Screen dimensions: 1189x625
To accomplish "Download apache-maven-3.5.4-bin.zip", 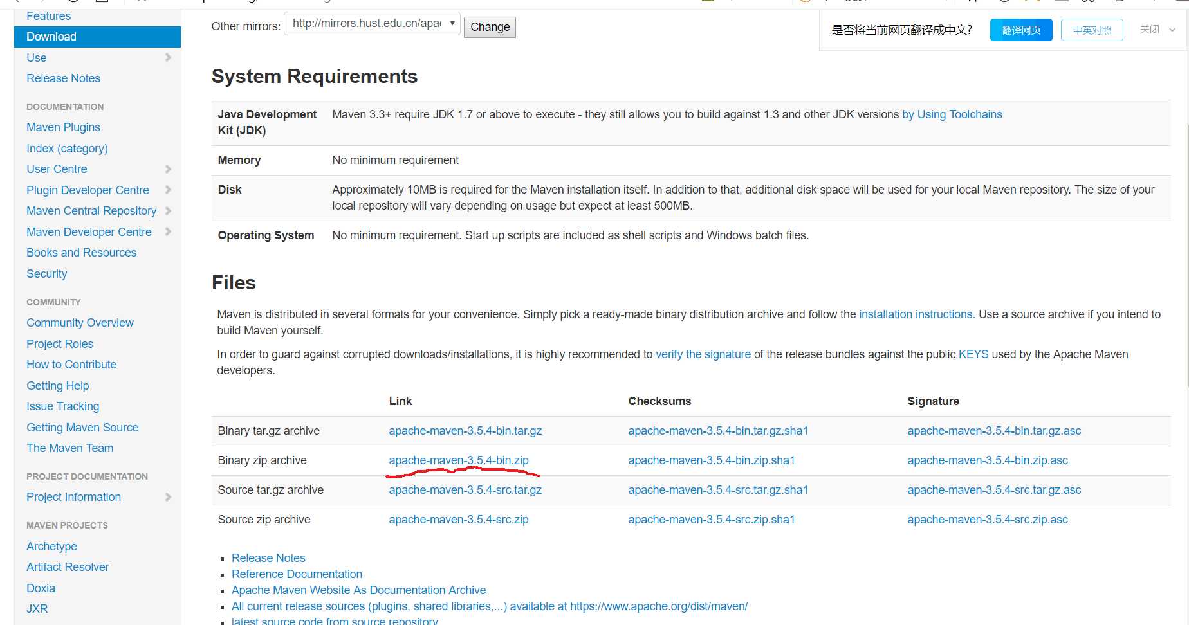I will click(459, 460).
